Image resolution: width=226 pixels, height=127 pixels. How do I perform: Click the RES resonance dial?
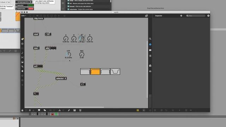coord(82,54)
